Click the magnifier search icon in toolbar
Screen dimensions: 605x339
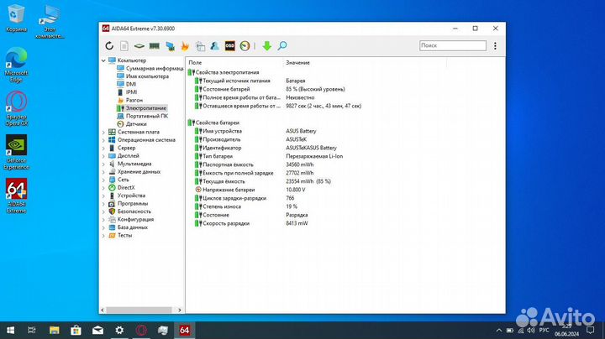pyautogui.click(x=282, y=46)
